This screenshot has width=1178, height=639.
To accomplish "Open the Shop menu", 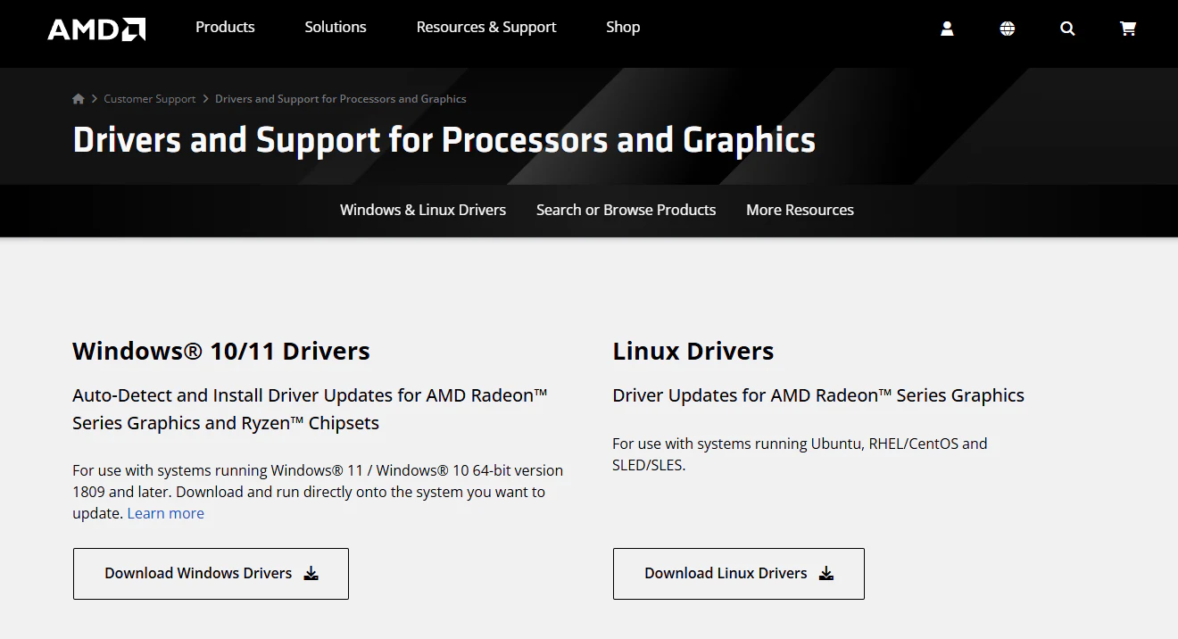I will pyautogui.click(x=623, y=27).
